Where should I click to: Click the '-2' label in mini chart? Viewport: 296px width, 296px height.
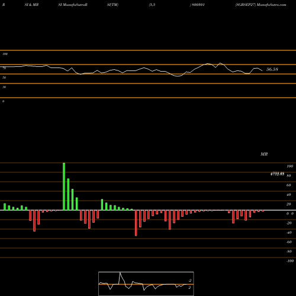[190, 281]
